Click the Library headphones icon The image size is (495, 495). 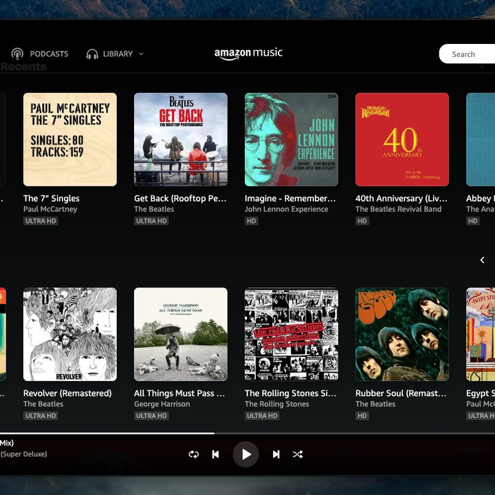pyautogui.click(x=92, y=54)
